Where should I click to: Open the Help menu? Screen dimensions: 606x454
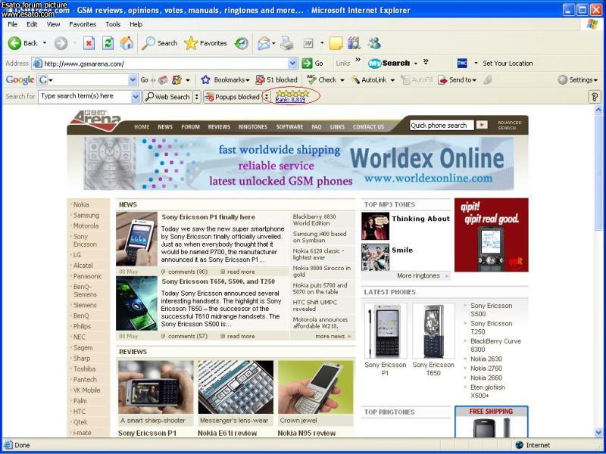point(136,24)
